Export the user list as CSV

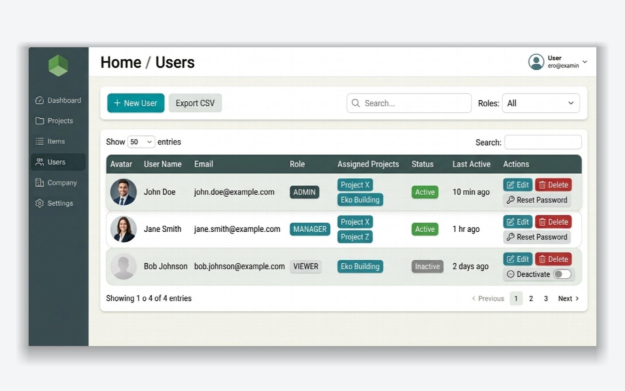[195, 103]
